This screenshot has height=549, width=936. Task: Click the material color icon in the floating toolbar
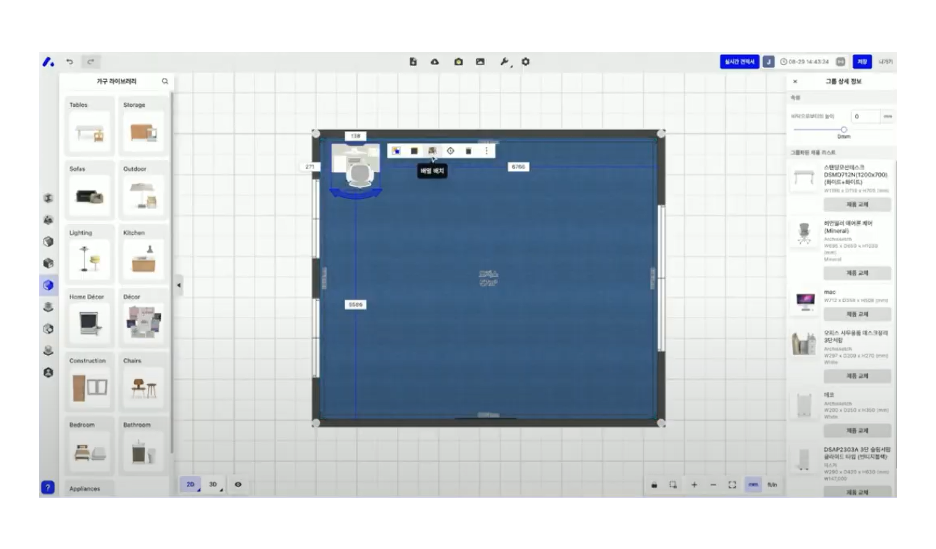pos(396,151)
